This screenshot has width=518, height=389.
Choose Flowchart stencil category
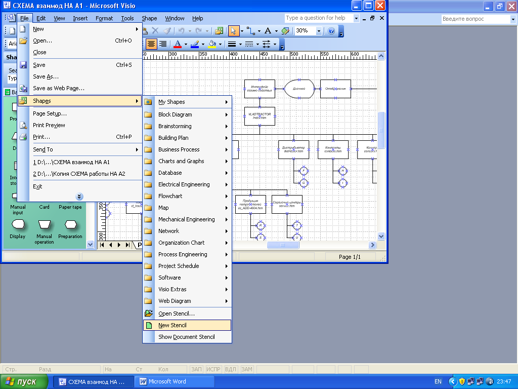point(187,196)
